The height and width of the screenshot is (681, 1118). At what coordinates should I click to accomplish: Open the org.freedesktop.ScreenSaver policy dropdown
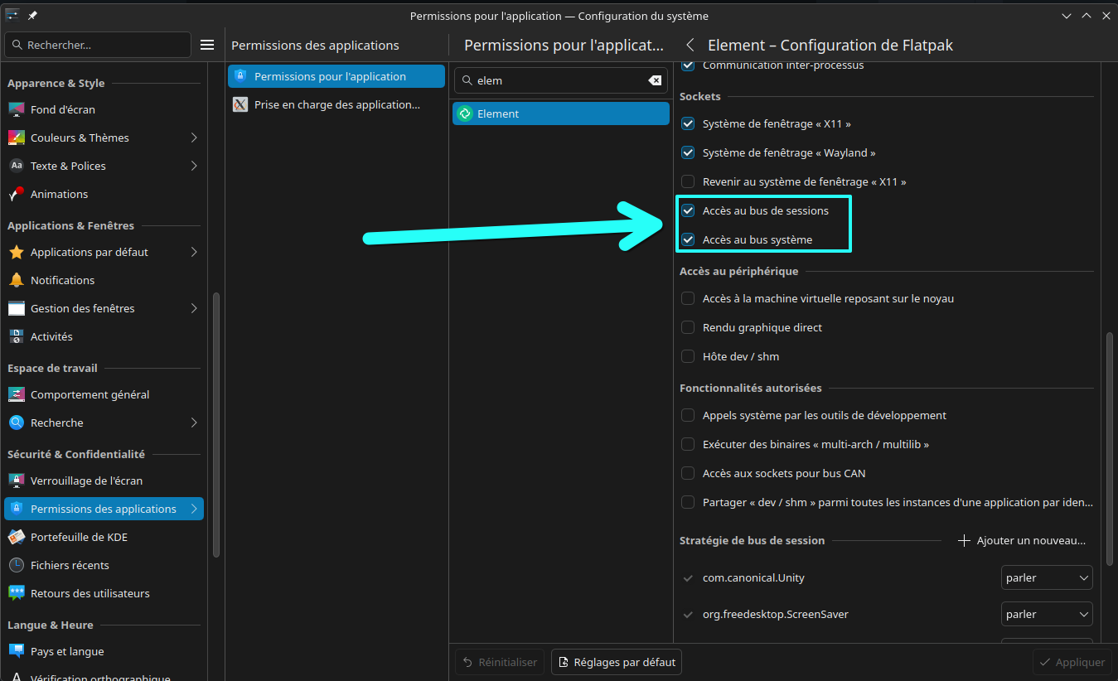pos(1047,614)
